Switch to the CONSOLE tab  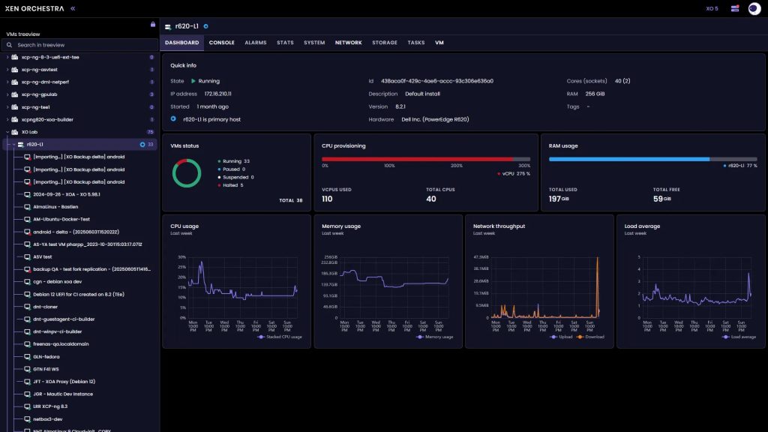coord(221,43)
